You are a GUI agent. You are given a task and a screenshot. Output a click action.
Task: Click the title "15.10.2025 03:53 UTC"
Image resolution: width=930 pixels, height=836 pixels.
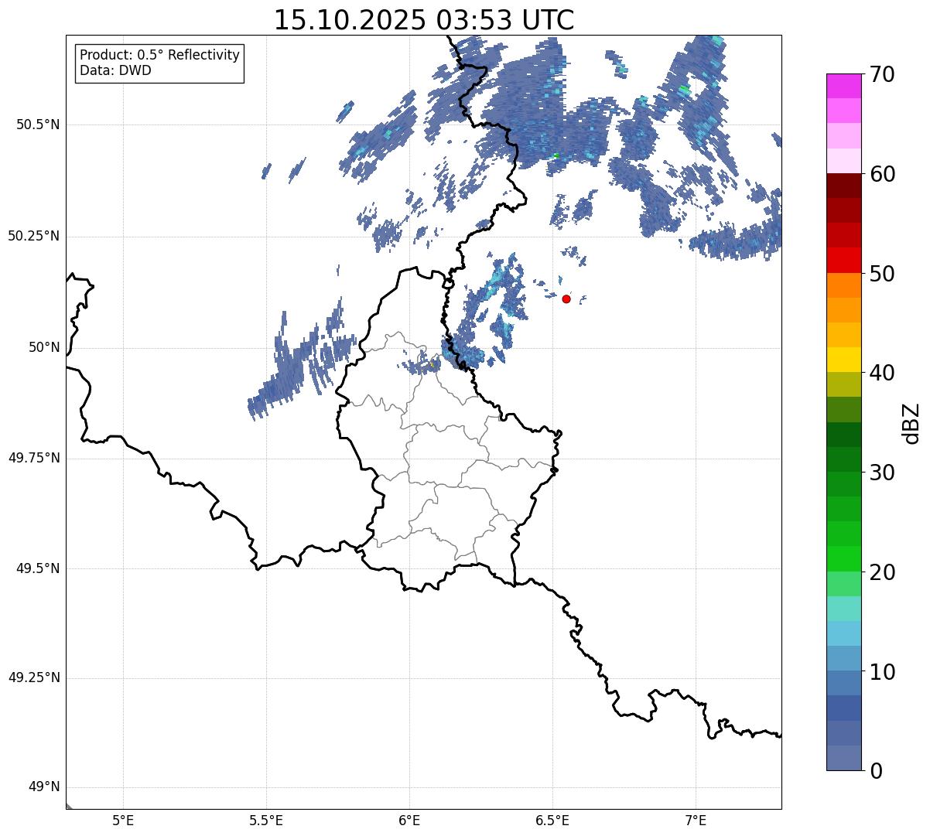tap(424, 20)
